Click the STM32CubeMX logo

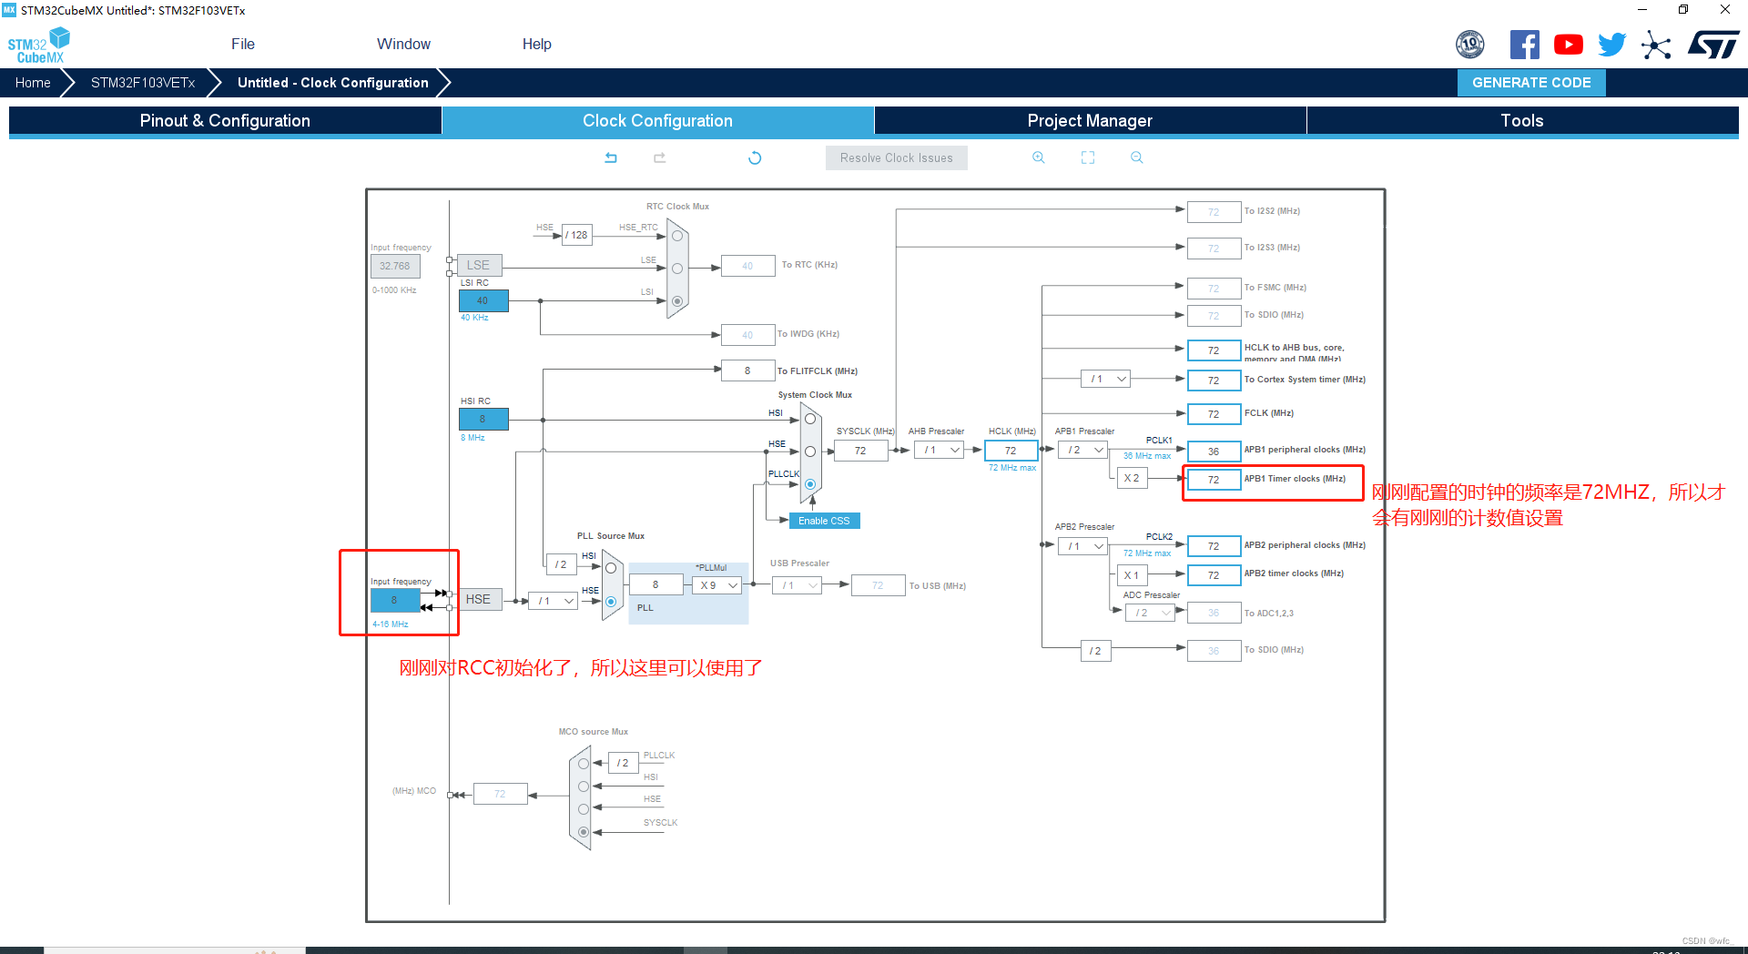click(38, 46)
